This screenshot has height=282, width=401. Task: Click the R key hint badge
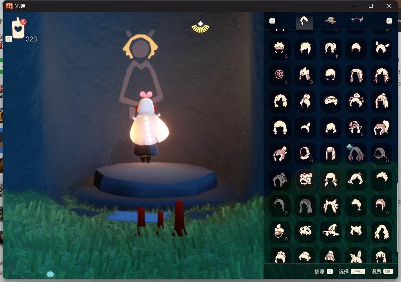tap(9, 39)
